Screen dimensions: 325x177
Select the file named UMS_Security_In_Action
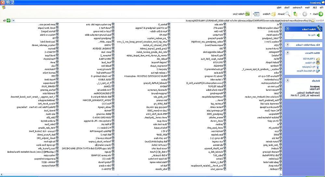[155, 45]
